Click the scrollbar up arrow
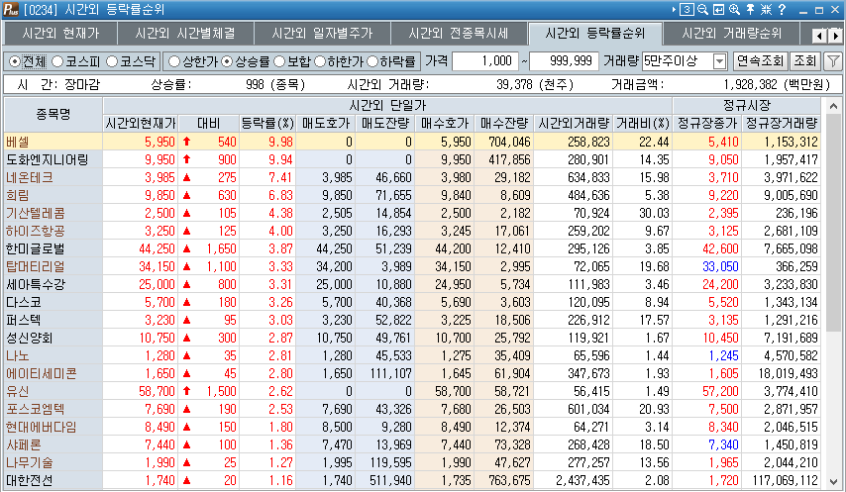The width and height of the screenshot is (846, 492). point(833,106)
